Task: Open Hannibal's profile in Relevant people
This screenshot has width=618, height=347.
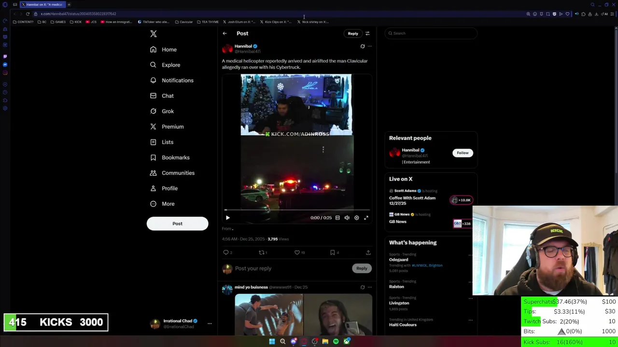Action: click(410, 150)
